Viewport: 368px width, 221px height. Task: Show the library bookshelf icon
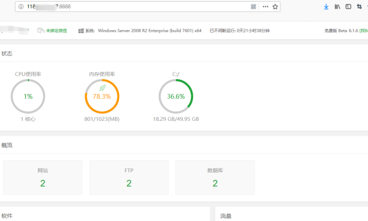[337, 7]
